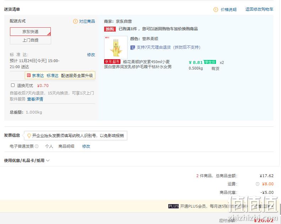Click the 运费 info icon
This screenshot has height=224, width=281.
(258, 184)
